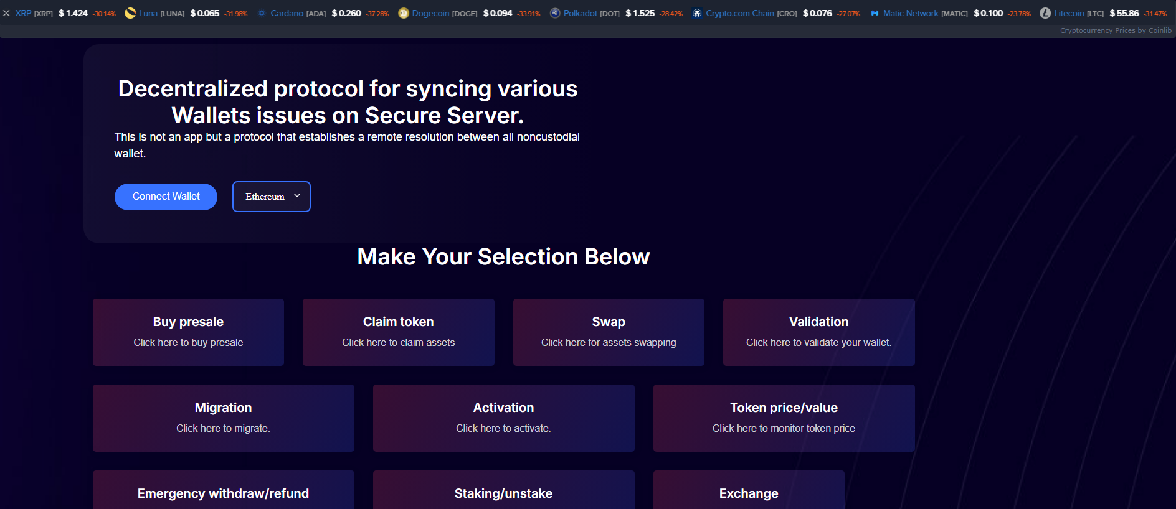Viewport: 1176px width, 509px height.
Task: Open the XRP ticker link
Action: click(x=34, y=13)
